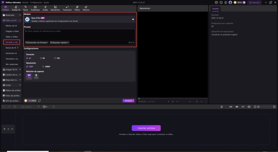The height and width of the screenshot is (152, 278).
Task: Open Mis creaciones in sidebar
Action: click(12, 64)
